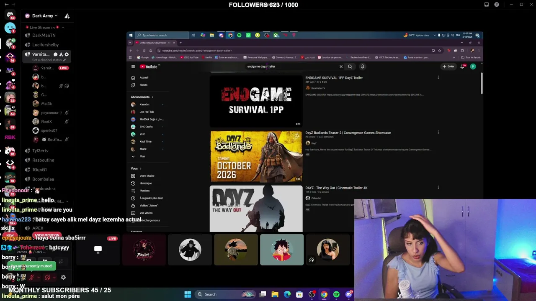Image resolution: width=536 pixels, height=301 pixels.
Task: Open YouTube hamburger guide menu
Action: [133, 66]
